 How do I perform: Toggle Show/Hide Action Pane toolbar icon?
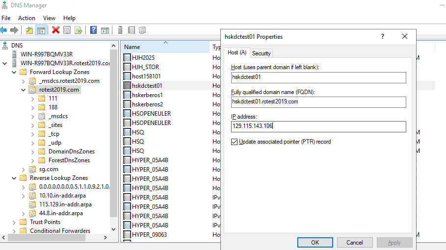105,30
